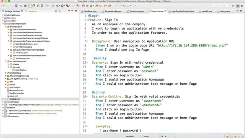245x138 pixels.
Task: Click the green Debug bug toolbar icon
Action: (57, 6)
